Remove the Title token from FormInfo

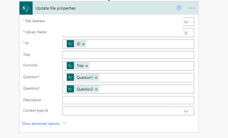[87, 66]
